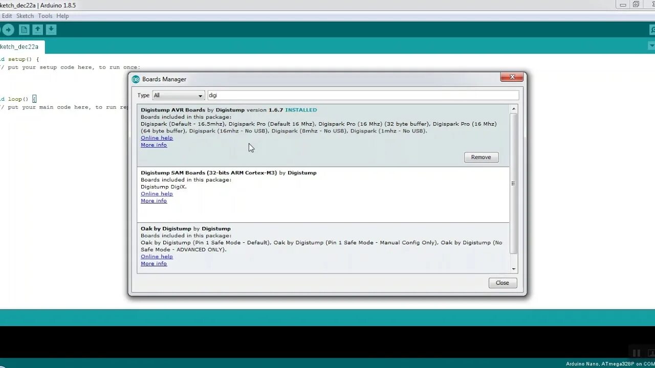
Task: Open the Sketch menu
Action: coord(25,16)
